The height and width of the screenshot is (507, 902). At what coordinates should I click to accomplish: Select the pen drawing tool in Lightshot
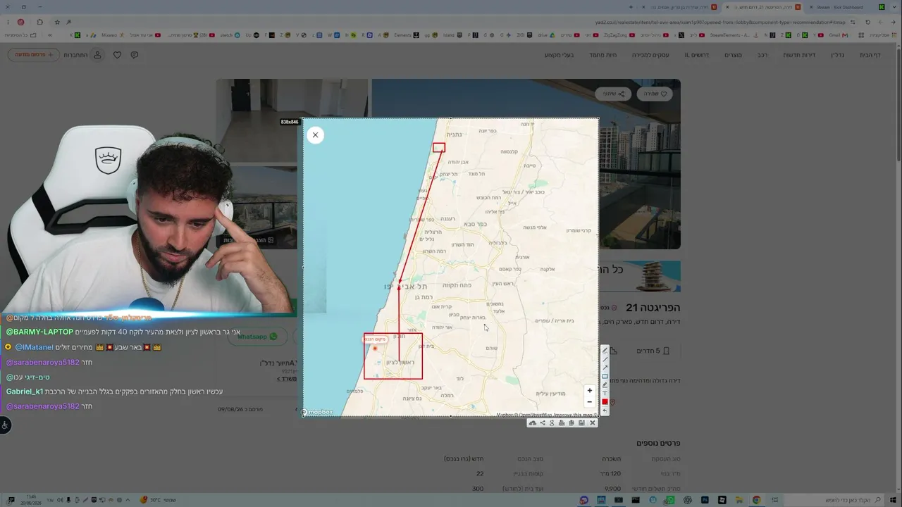point(605,351)
